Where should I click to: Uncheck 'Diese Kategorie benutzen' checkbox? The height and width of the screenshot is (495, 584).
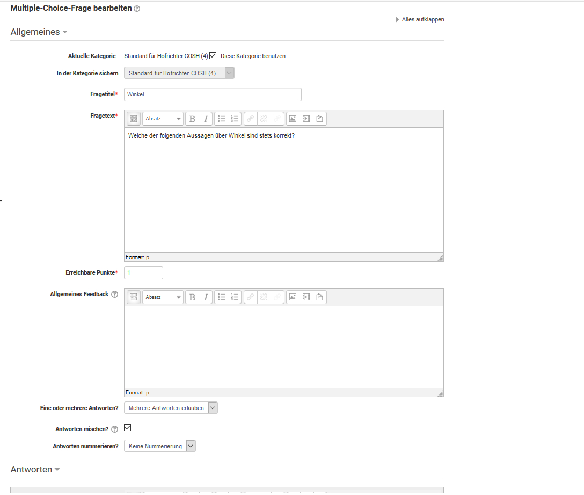click(213, 55)
